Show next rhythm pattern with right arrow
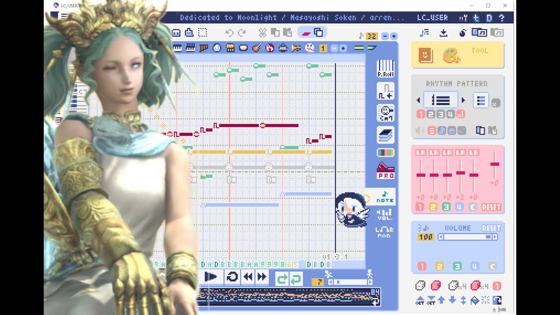 coord(463,101)
